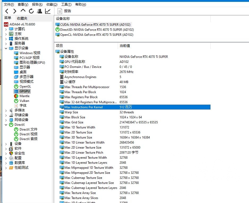The width and height of the screenshot is (249, 203).
Task: Click the forward navigation arrow icon
Action: coord(15,11)
